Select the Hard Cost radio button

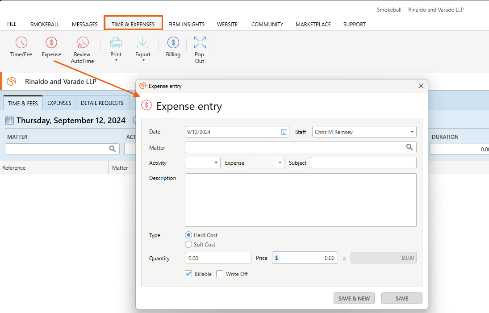click(188, 235)
